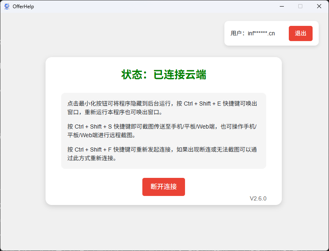The height and width of the screenshot is (251, 329).
Task: Click the 用户： label in account card
Action: coord(238,33)
